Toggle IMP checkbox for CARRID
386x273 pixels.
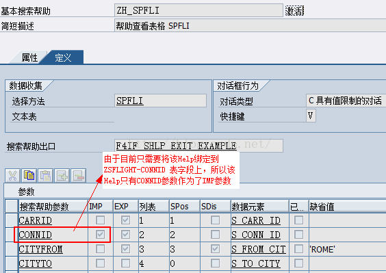[100, 220]
